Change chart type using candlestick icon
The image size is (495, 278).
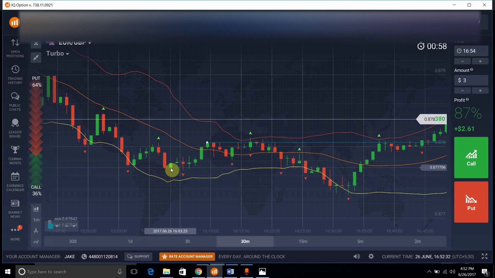36,209
